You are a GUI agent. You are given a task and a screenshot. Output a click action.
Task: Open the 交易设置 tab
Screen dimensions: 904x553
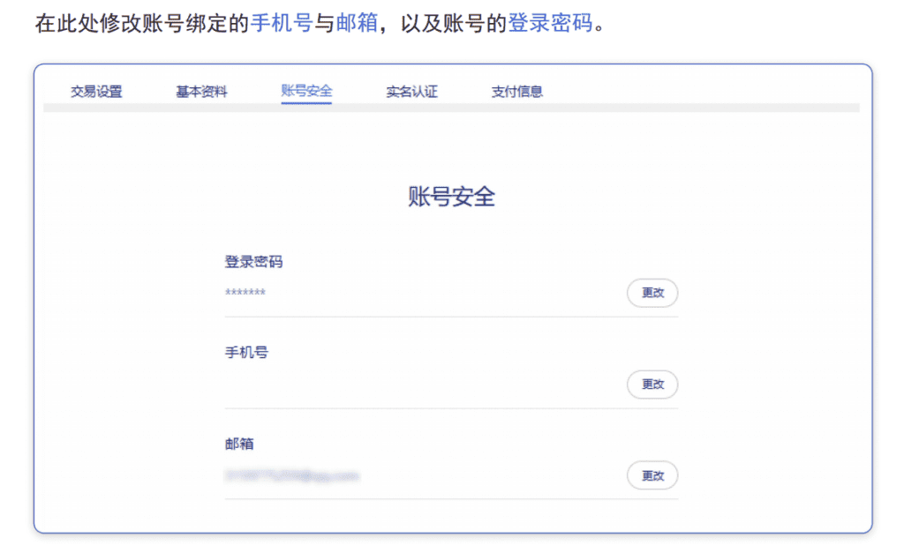(96, 91)
